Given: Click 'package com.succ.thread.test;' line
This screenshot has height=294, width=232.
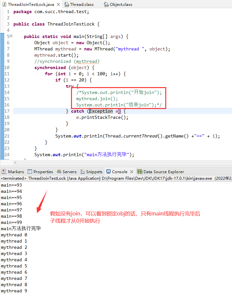Looking at the screenshot, I should pyautogui.click(x=51, y=12).
